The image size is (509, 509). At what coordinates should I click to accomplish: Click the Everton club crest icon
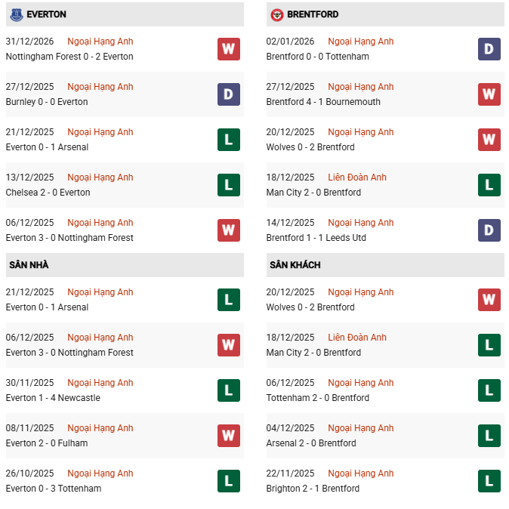16,14
